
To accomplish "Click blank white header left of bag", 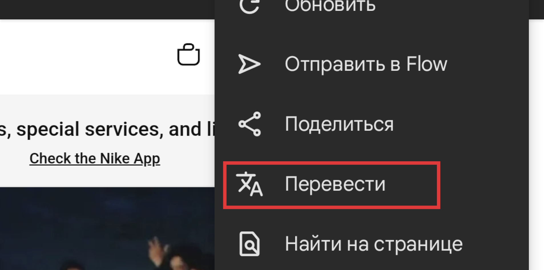I will click(x=86, y=57).
